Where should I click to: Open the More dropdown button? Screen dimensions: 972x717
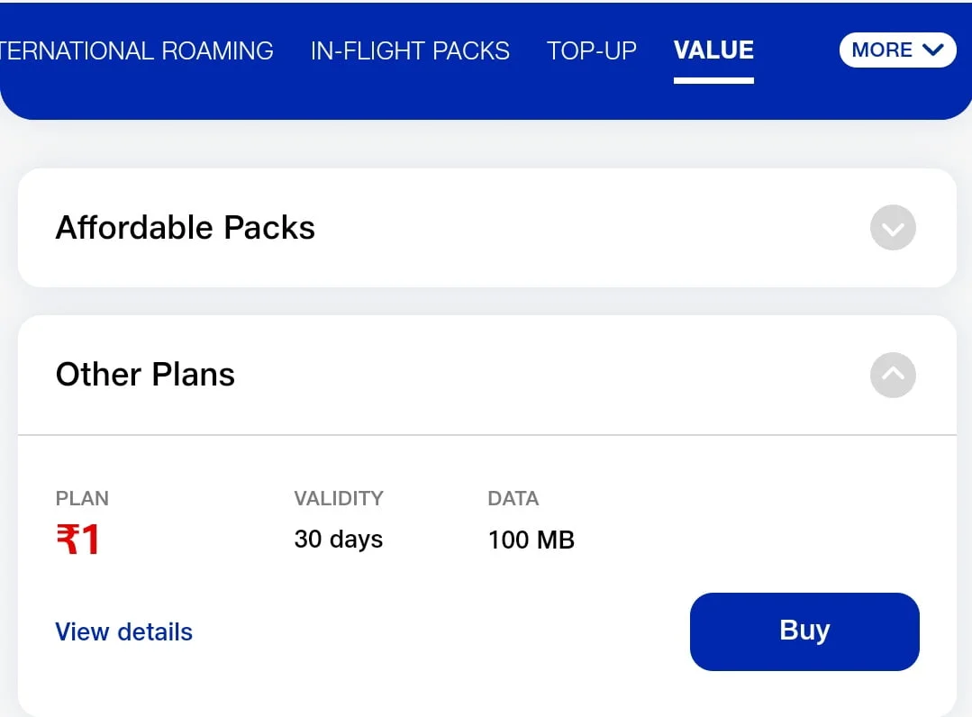point(897,50)
